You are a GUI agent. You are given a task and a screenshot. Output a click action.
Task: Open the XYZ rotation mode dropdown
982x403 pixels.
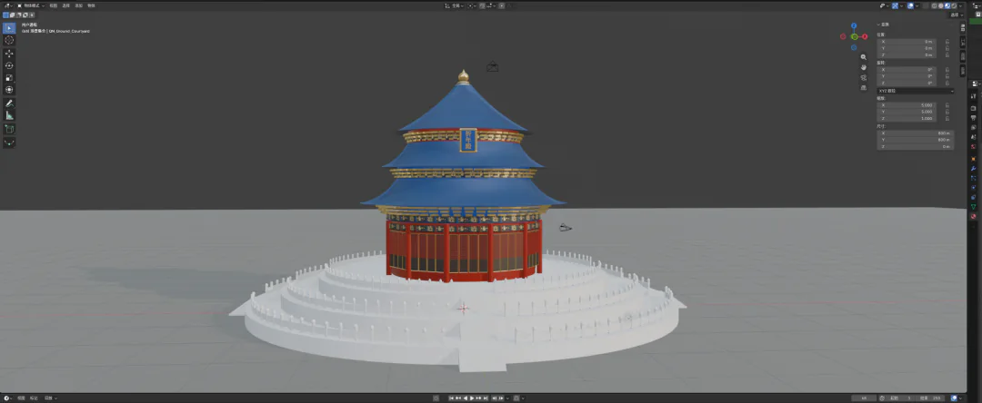[x=915, y=91]
